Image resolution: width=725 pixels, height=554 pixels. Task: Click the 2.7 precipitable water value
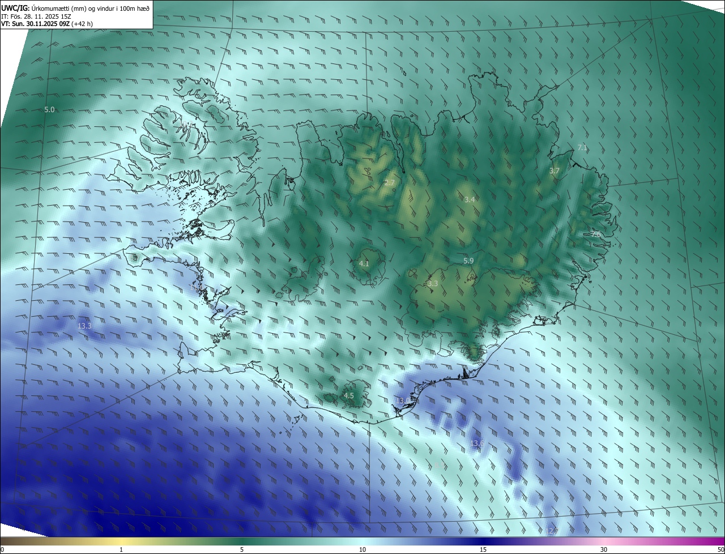point(389,183)
